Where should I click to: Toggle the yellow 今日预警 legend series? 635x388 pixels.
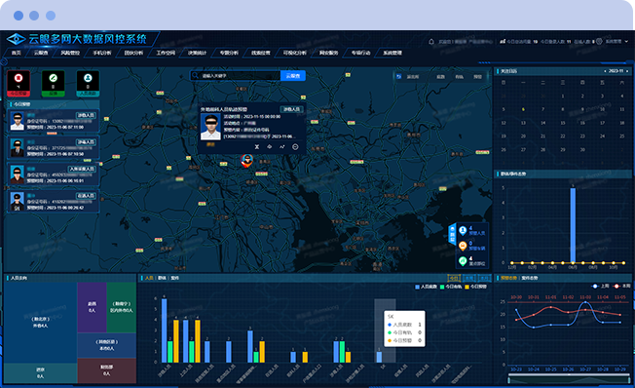pos(475,287)
